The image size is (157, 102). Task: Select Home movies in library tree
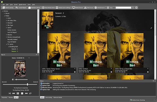[12, 30]
